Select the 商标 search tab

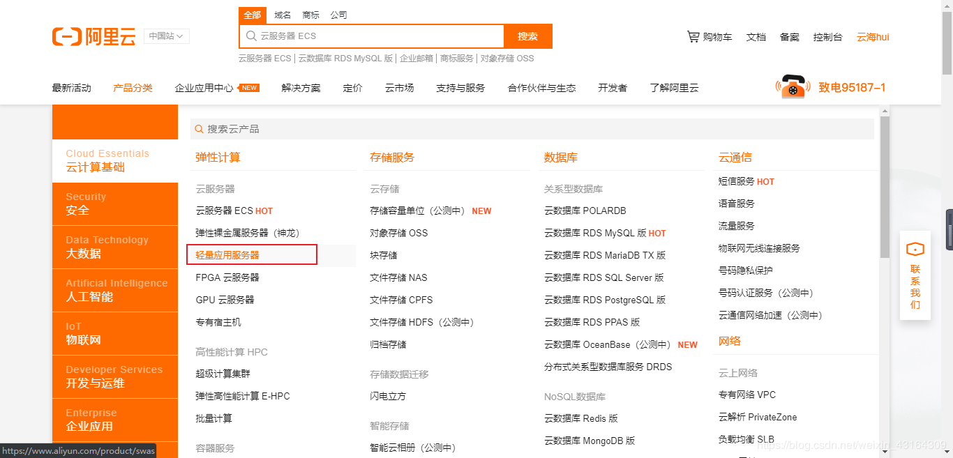(x=310, y=15)
